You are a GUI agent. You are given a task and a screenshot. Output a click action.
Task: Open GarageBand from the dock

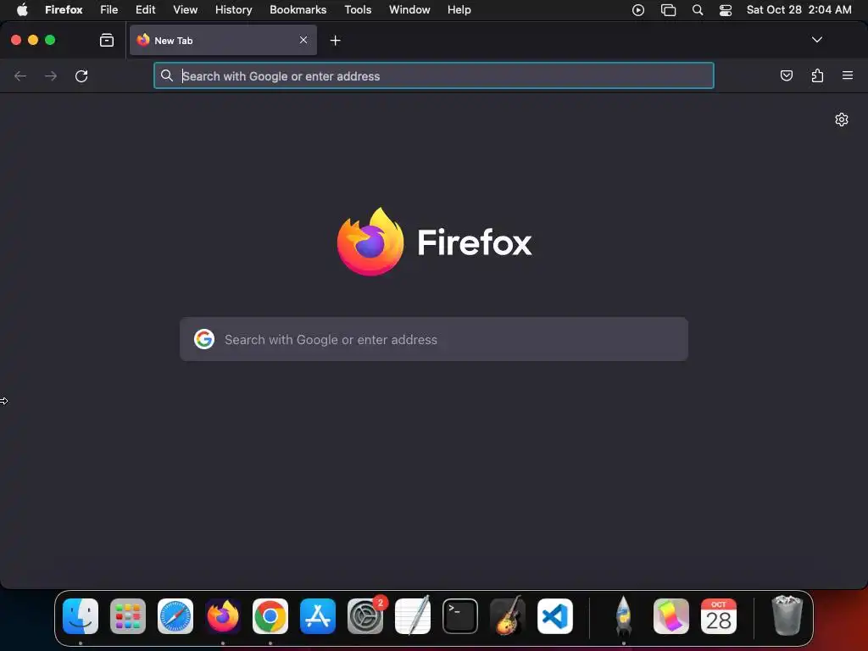[508, 616]
